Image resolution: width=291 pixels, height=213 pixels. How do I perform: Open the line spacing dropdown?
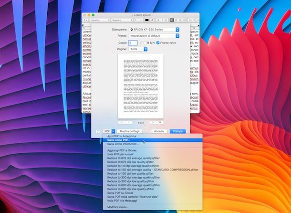191,20
